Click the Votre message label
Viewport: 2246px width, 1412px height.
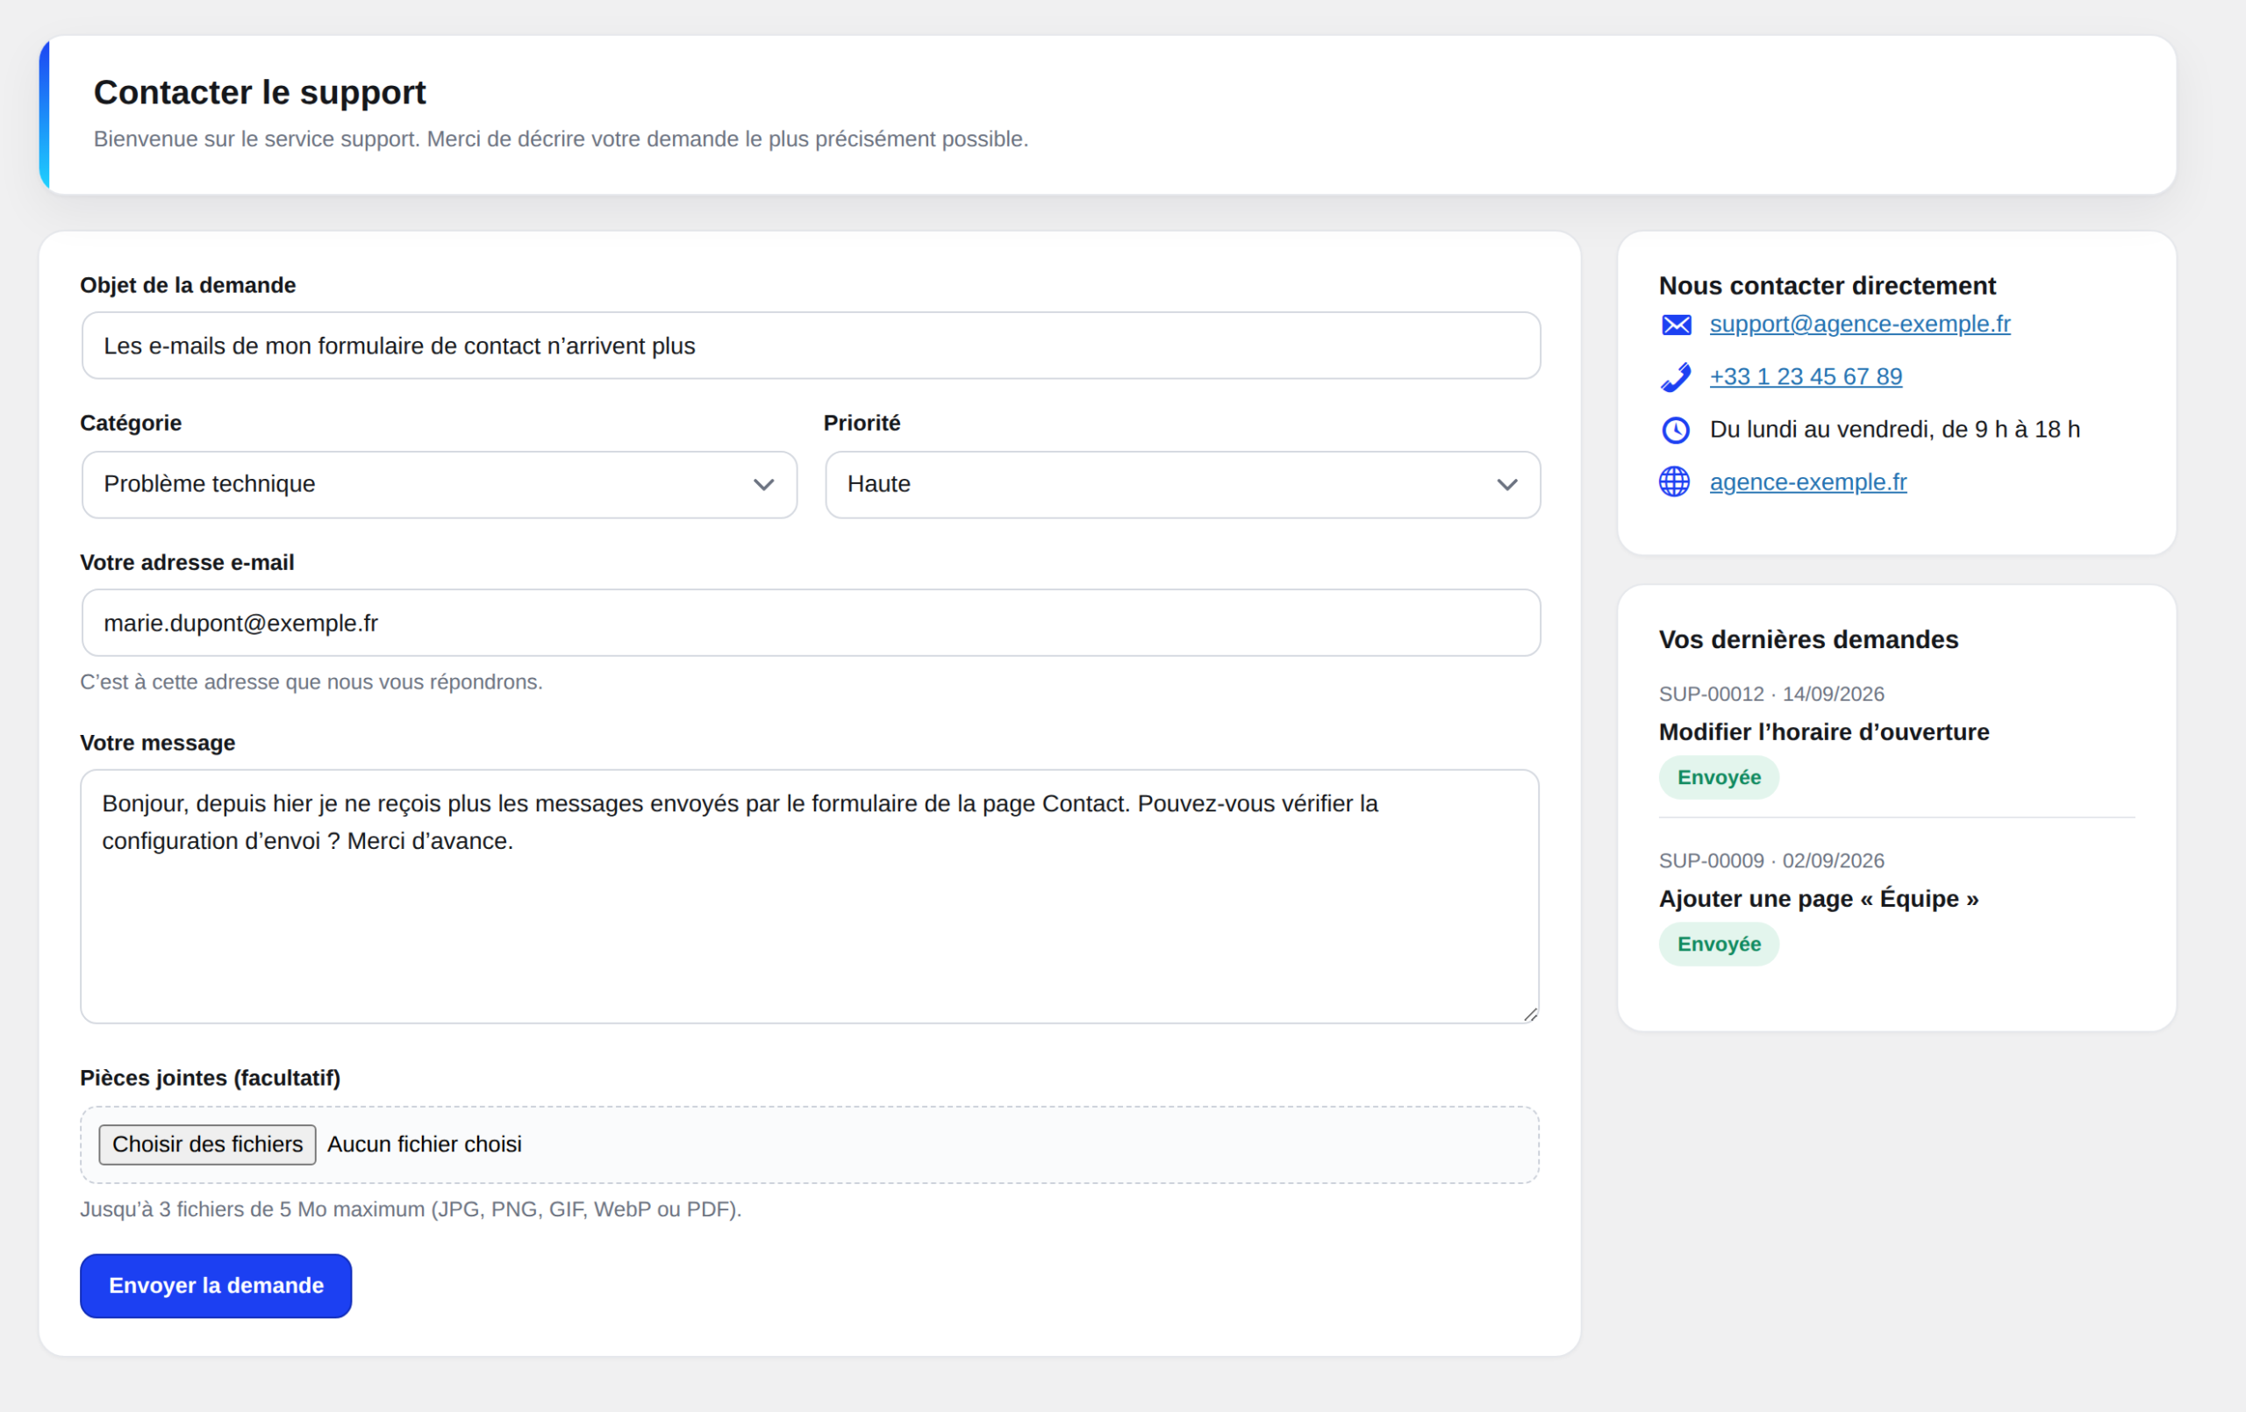tap(158, 744)
